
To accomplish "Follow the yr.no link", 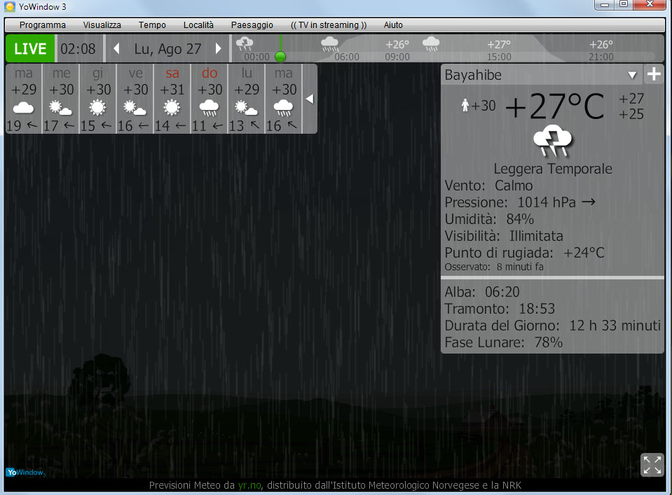I will click(x=249, y=485).
